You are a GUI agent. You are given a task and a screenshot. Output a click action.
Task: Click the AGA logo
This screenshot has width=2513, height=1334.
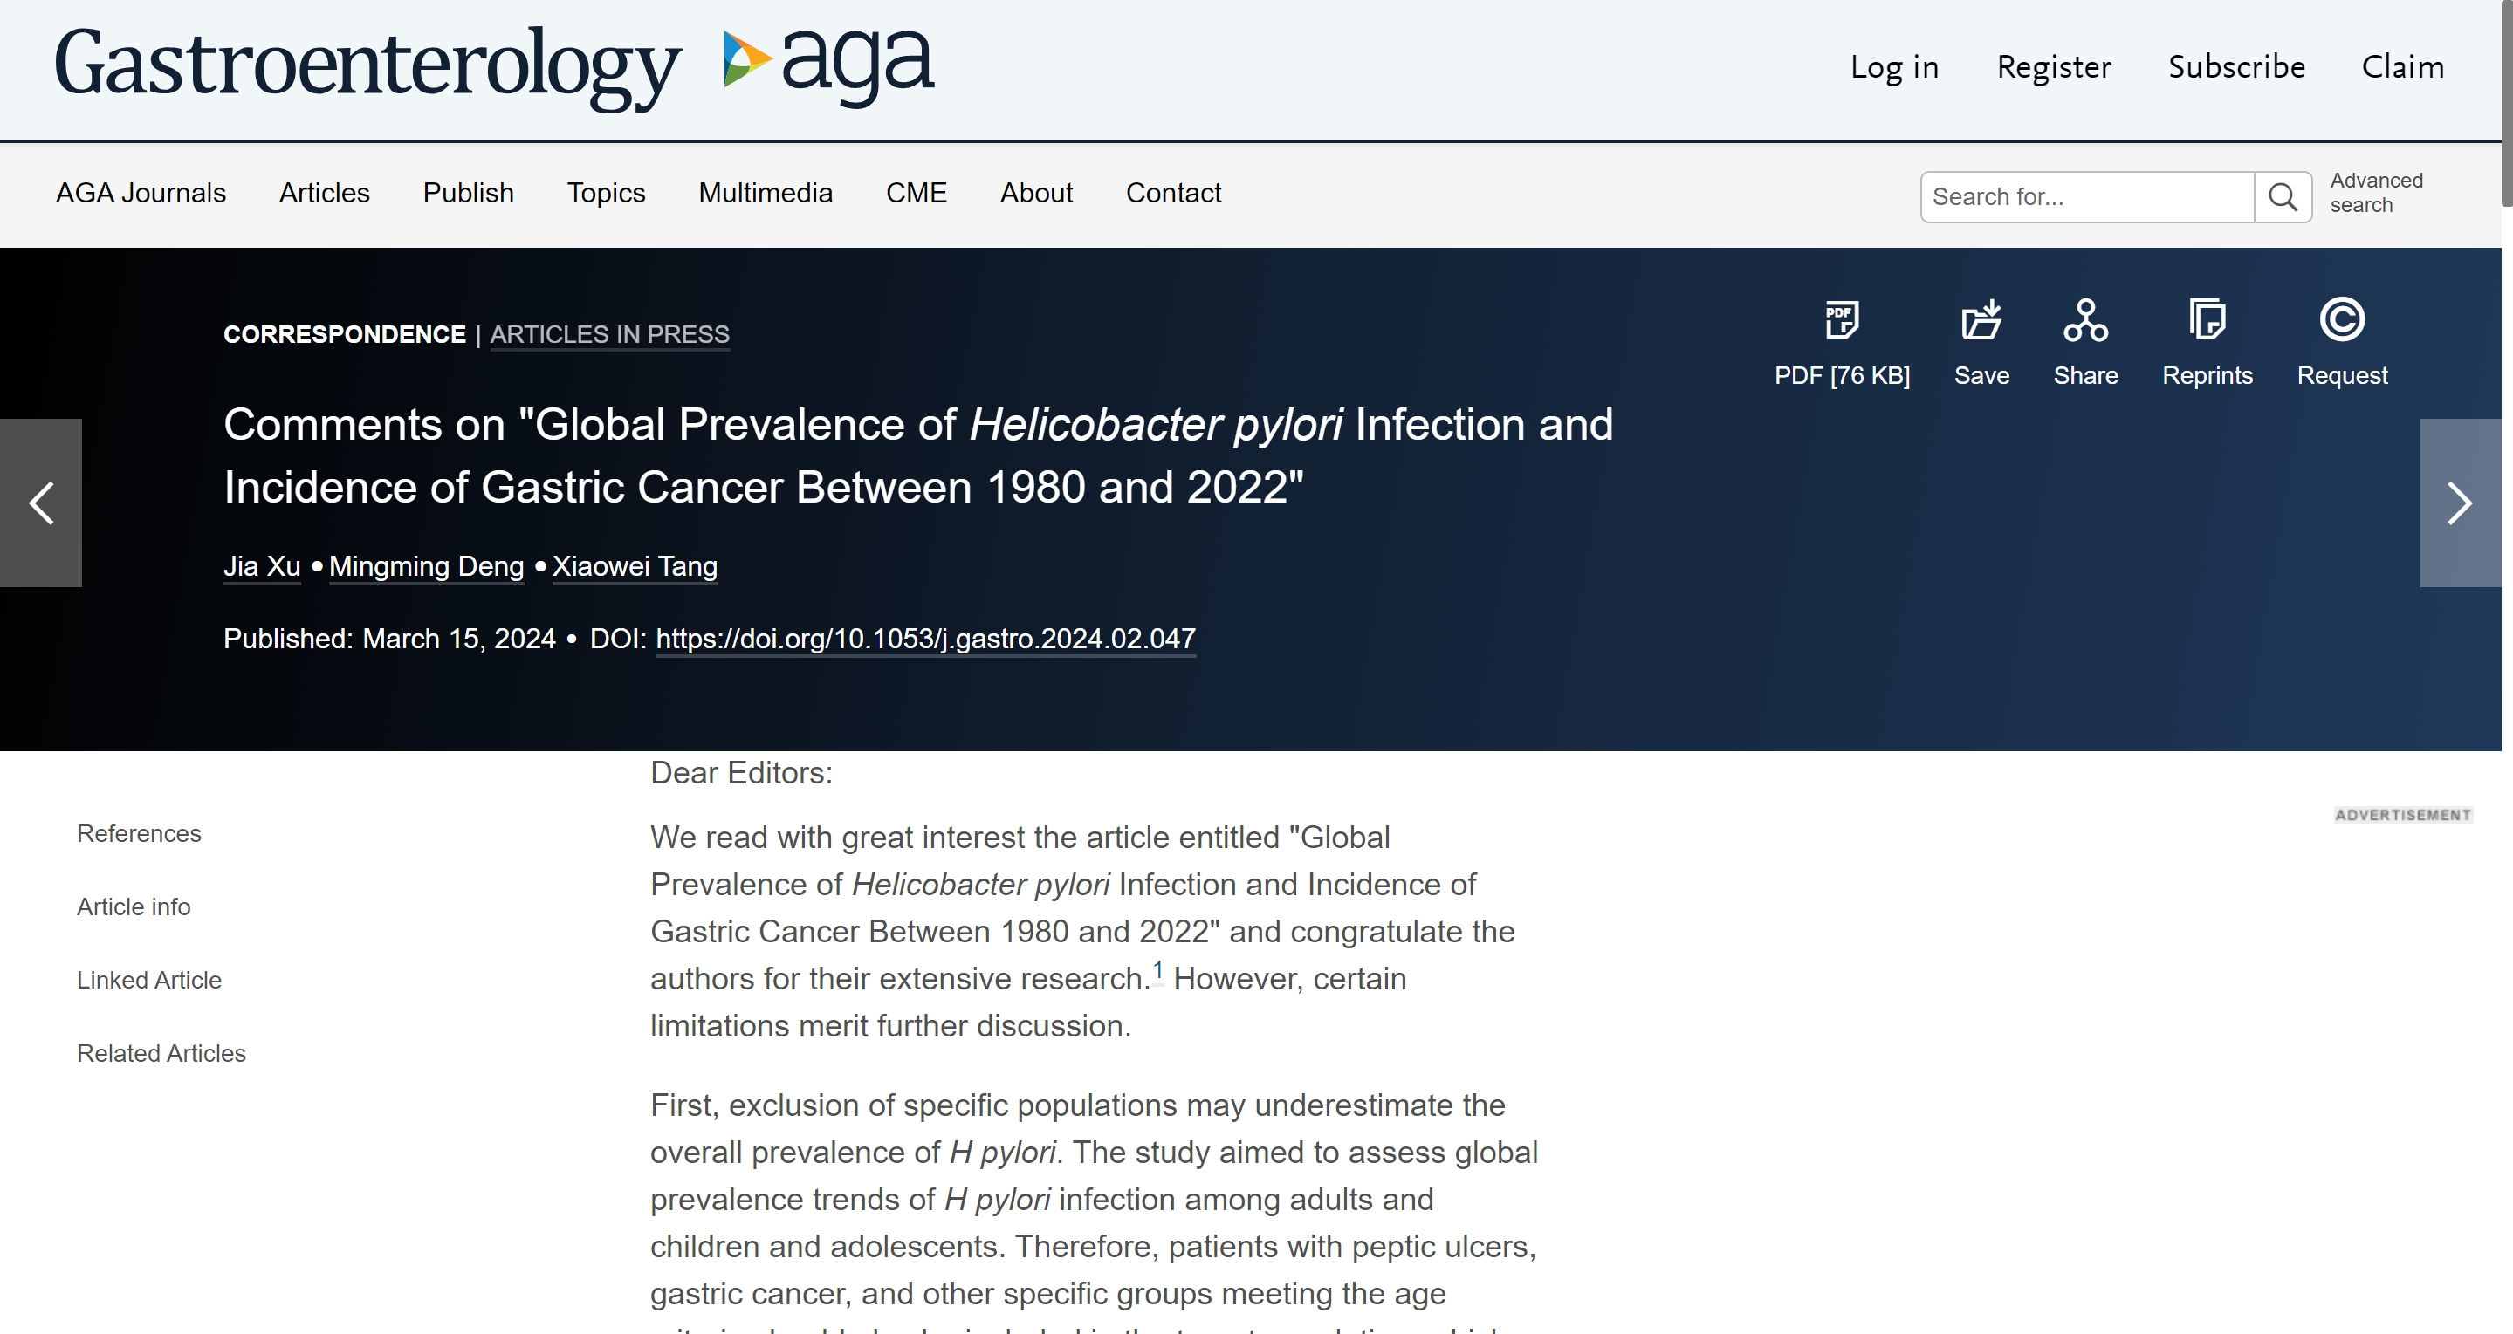click(x=829, y=65)
